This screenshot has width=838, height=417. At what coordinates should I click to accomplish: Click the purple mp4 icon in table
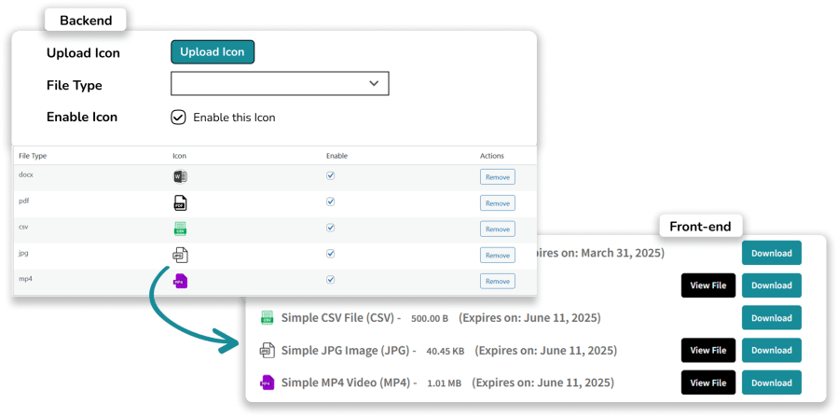point(180,280)
